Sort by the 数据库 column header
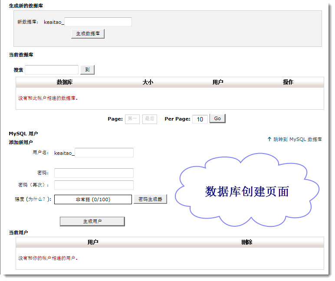Image resolution: width=335 pixels, height=281 pixels. (65, 82)
